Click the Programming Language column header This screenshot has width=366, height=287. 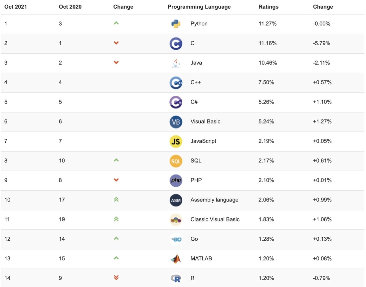point(199,7)
